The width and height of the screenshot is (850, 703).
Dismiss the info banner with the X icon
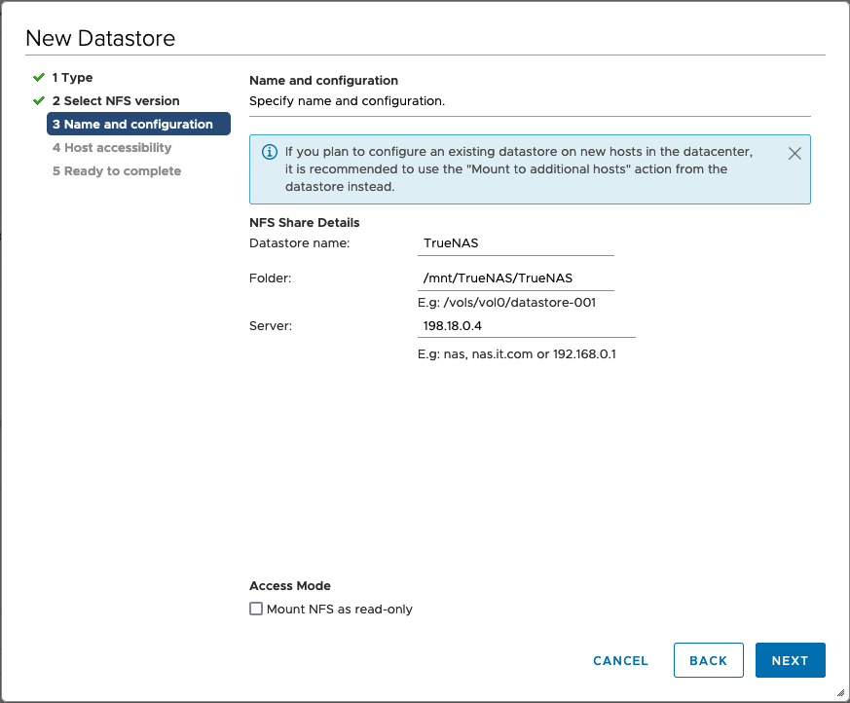click(795, 153)
